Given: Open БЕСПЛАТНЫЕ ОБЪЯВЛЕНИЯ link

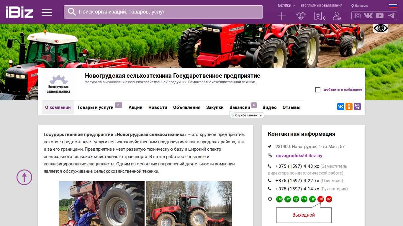Looking at the screenshot, I should (322, 6).
